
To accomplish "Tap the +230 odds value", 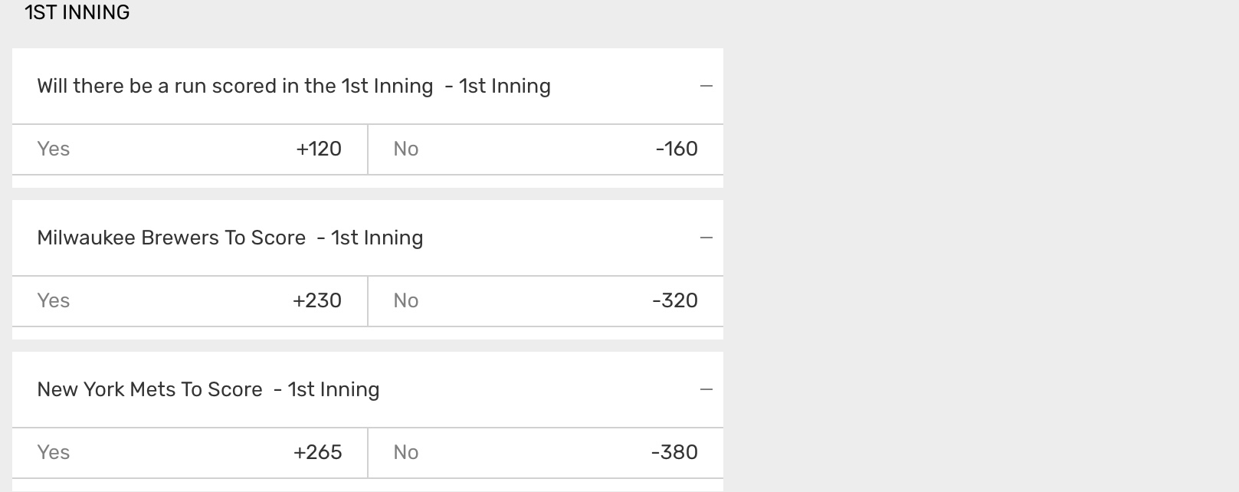I will click(x=317, y=300).
